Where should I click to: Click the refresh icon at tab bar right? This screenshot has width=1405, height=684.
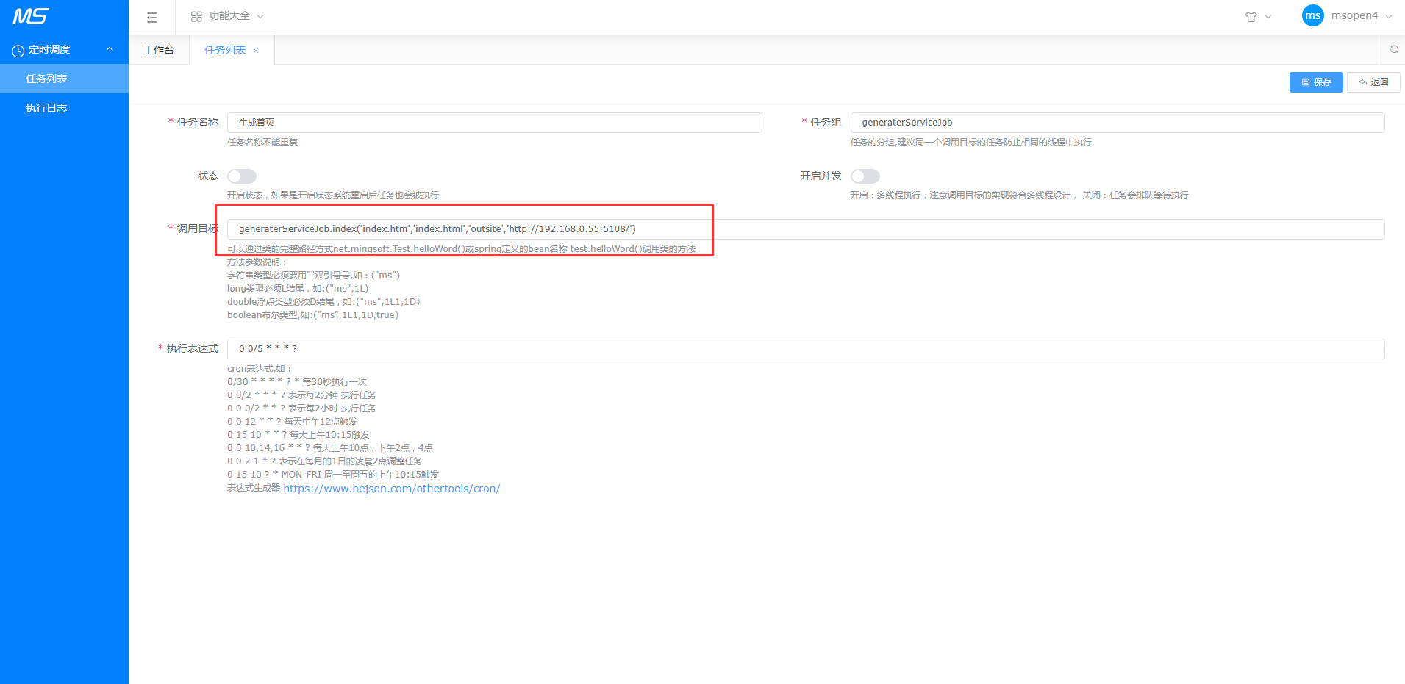tap(1393, 49)
